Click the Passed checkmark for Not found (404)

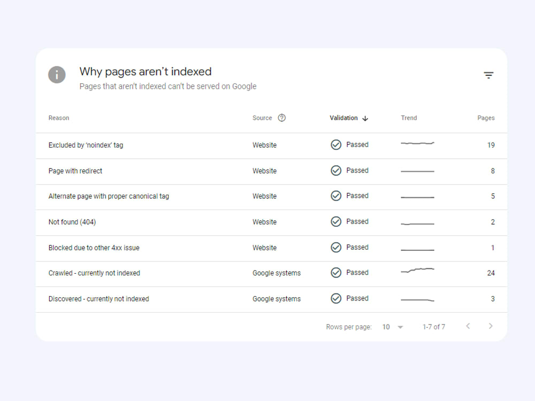(336, 222)
